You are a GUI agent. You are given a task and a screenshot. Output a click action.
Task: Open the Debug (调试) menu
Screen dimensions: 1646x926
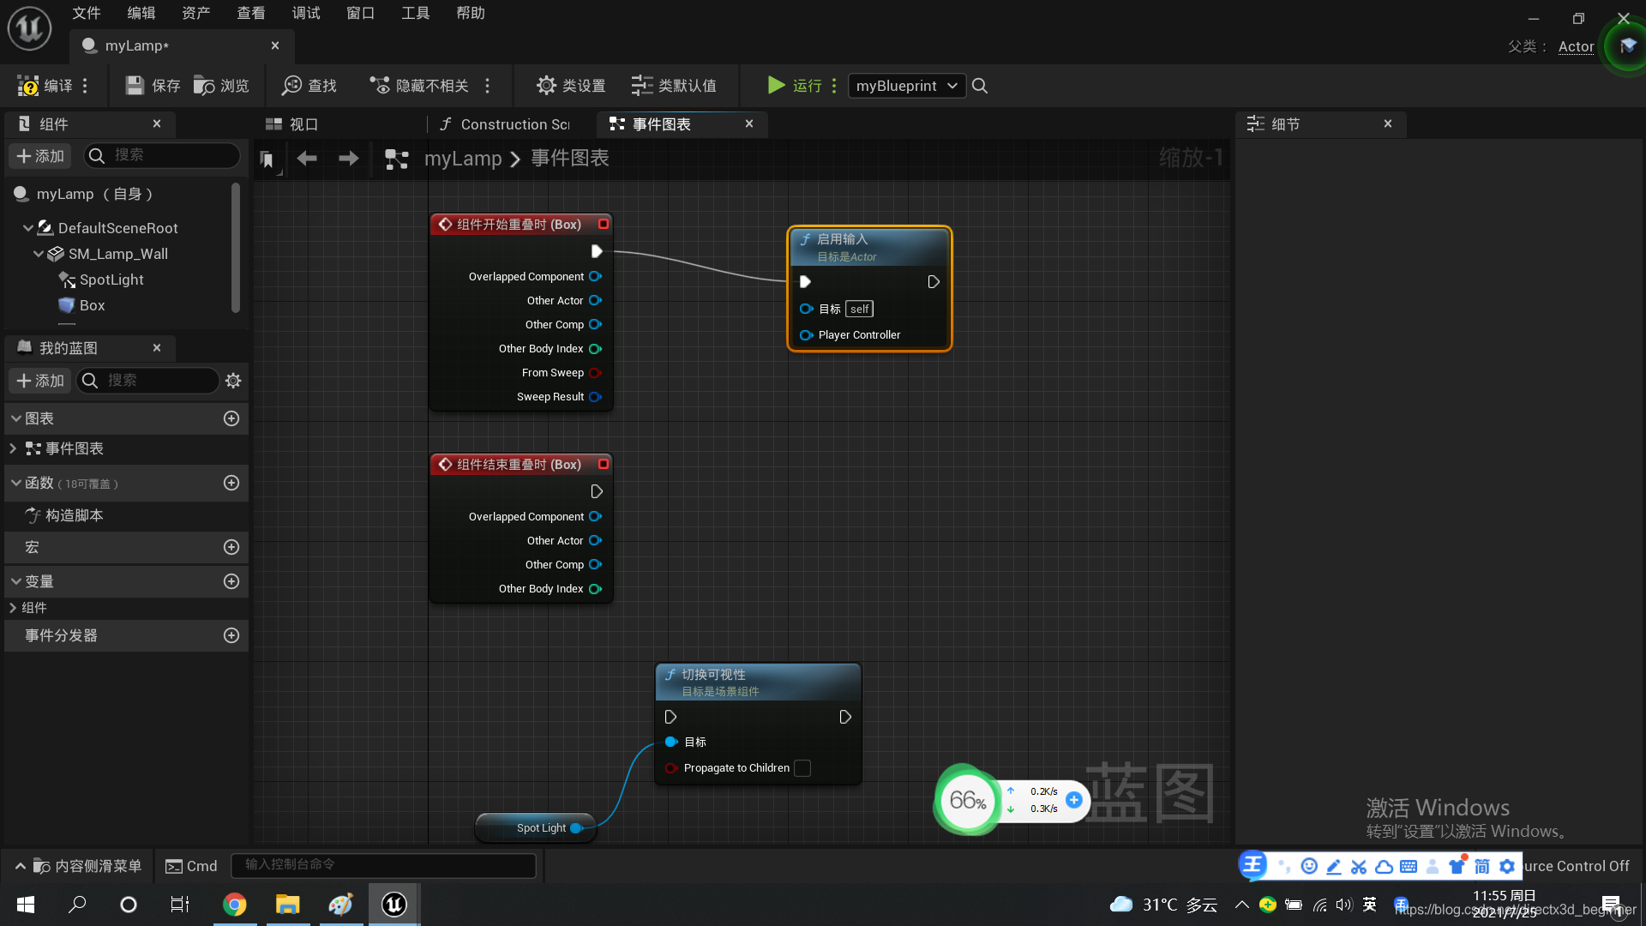(x=305, y=13)
